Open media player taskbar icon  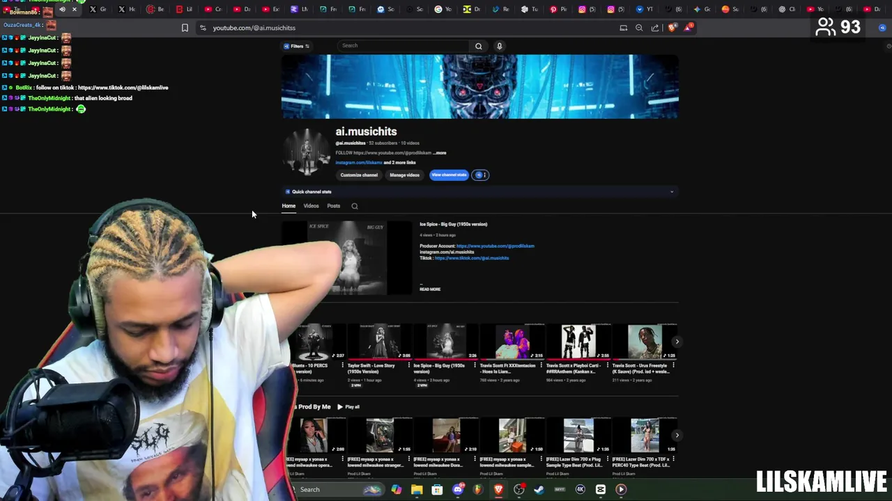pyautogui.click(x=621, y=490)
